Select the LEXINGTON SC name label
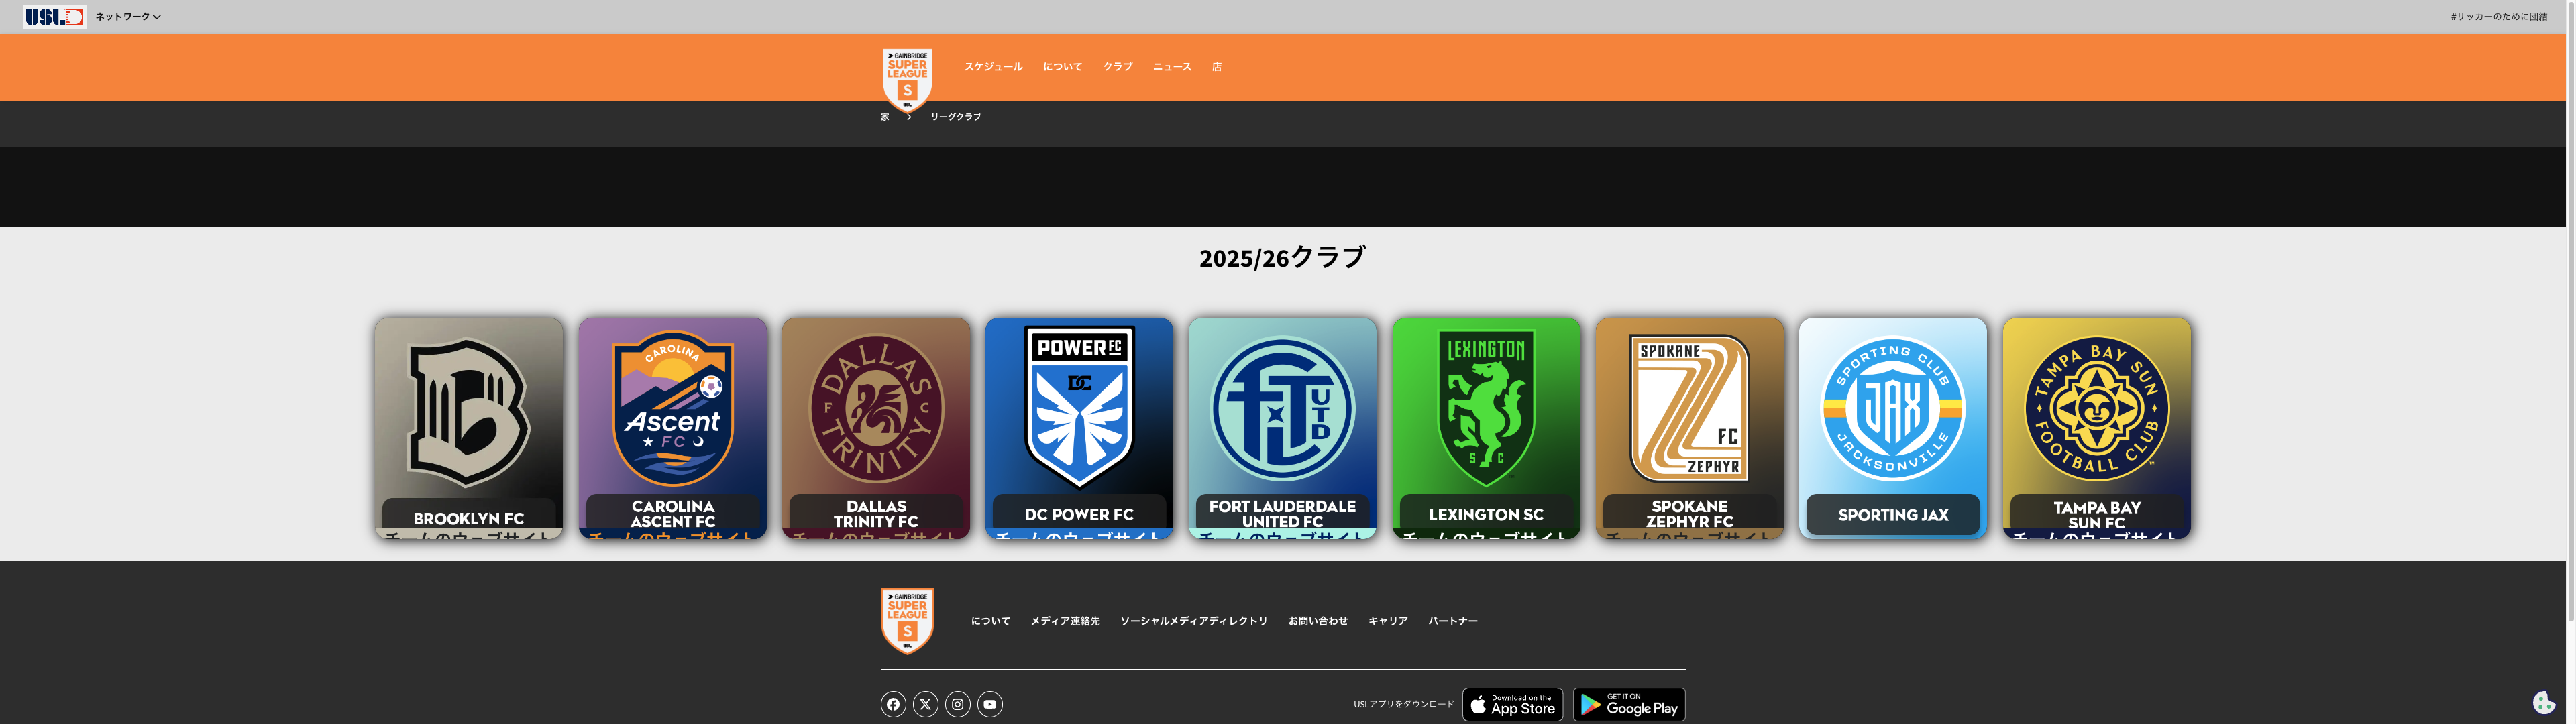Image resolution: width=2576 pixels, height=724 pixels. pos(1486,514)
